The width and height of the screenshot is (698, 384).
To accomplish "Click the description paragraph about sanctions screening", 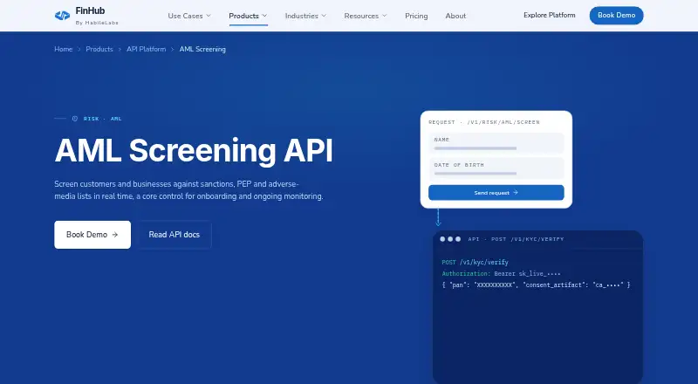I will [188, 189].
